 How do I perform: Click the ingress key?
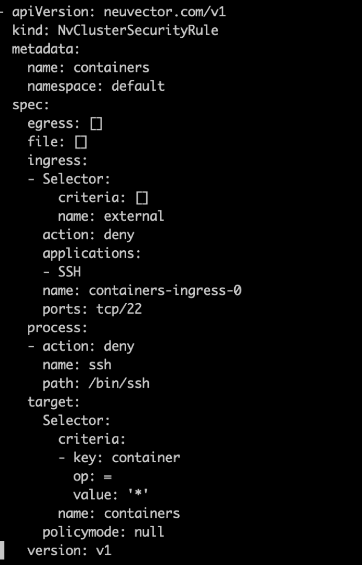click(57, 161)
